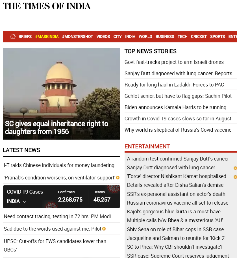This screenshot has height=258, width=237.
Task: Read 'Growth in Covid-19 cases slows' story
Action: click(x=178, y=119)
